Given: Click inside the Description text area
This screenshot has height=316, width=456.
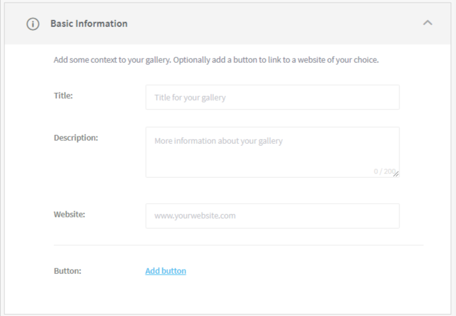Looking at the screenshot, I should pyautogui.click(x=272, y=152).
